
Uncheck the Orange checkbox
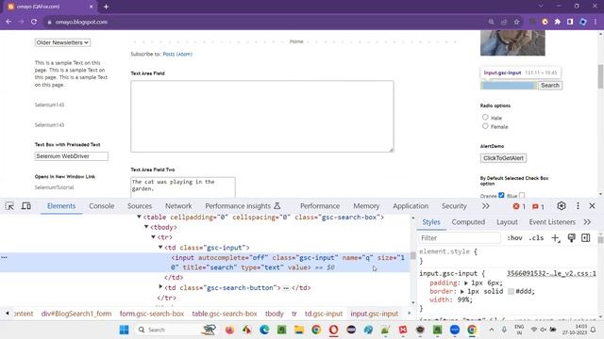coord(501,195)
